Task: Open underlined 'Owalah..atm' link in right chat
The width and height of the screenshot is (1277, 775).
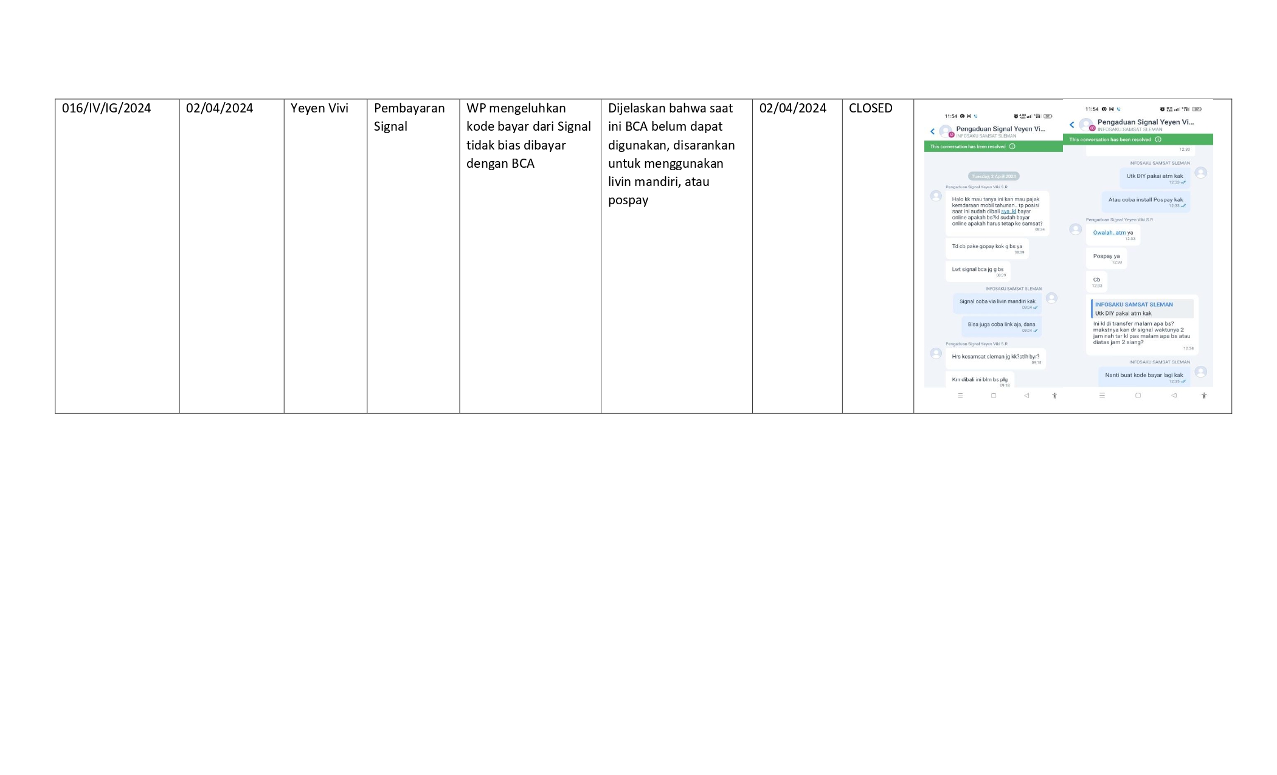Action: pos(1109,233)
